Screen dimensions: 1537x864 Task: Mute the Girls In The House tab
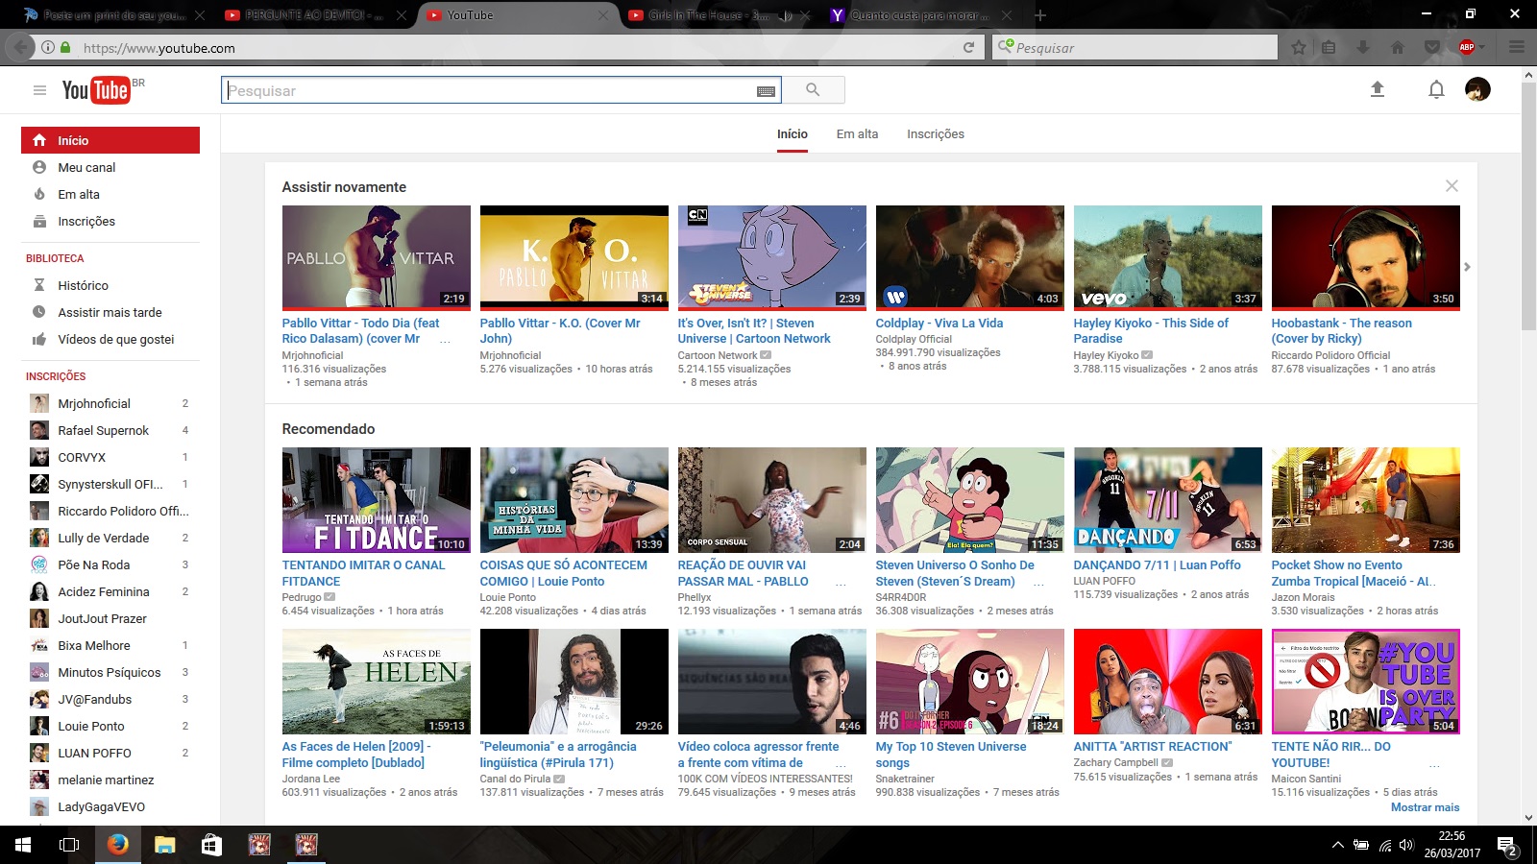point(785,15)
